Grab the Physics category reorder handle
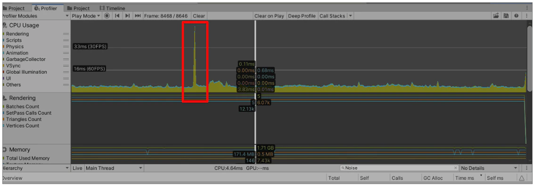 pos(66,47)
